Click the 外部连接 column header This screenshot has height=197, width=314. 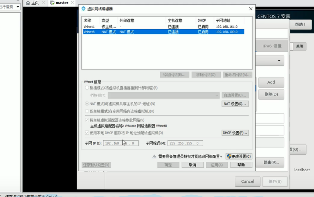142,20
